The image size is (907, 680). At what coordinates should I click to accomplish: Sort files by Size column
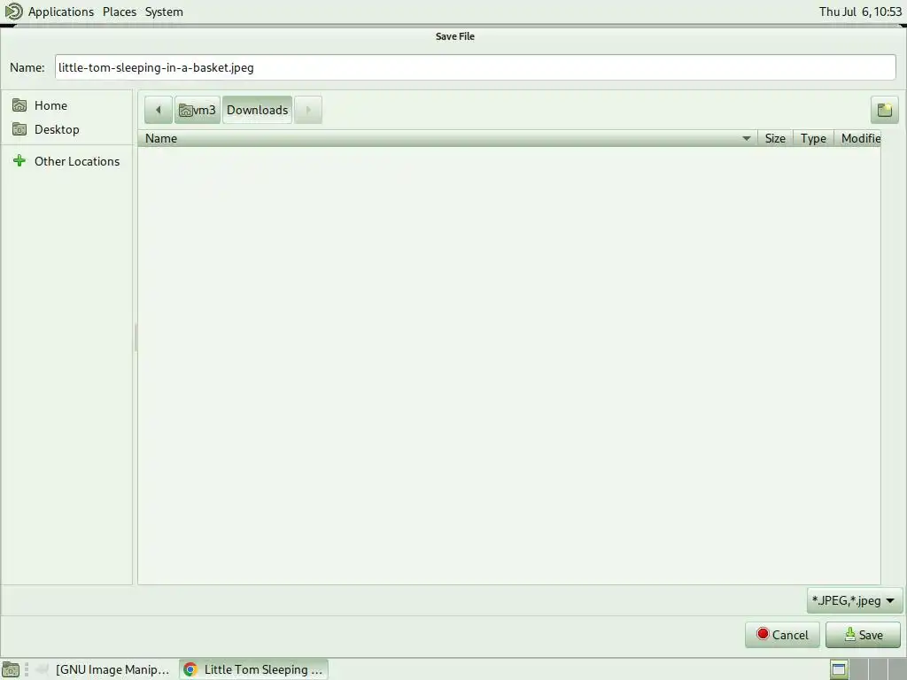click(x=775, y=138)
